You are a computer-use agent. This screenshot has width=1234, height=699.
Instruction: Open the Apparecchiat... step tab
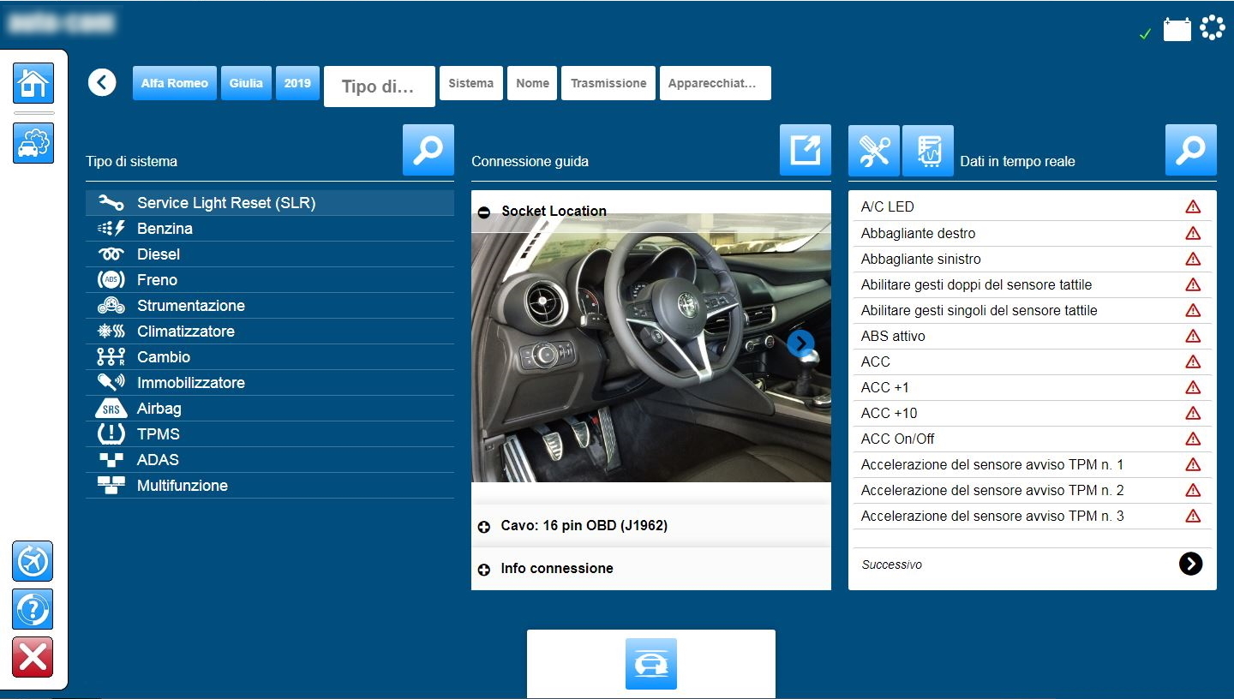click(716, 83)
